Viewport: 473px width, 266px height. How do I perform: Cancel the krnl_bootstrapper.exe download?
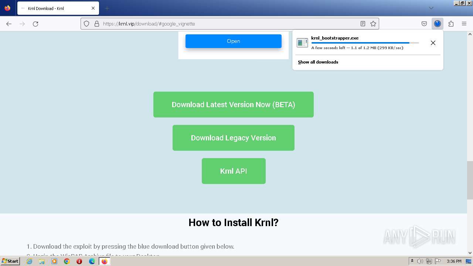pos(433,43)
